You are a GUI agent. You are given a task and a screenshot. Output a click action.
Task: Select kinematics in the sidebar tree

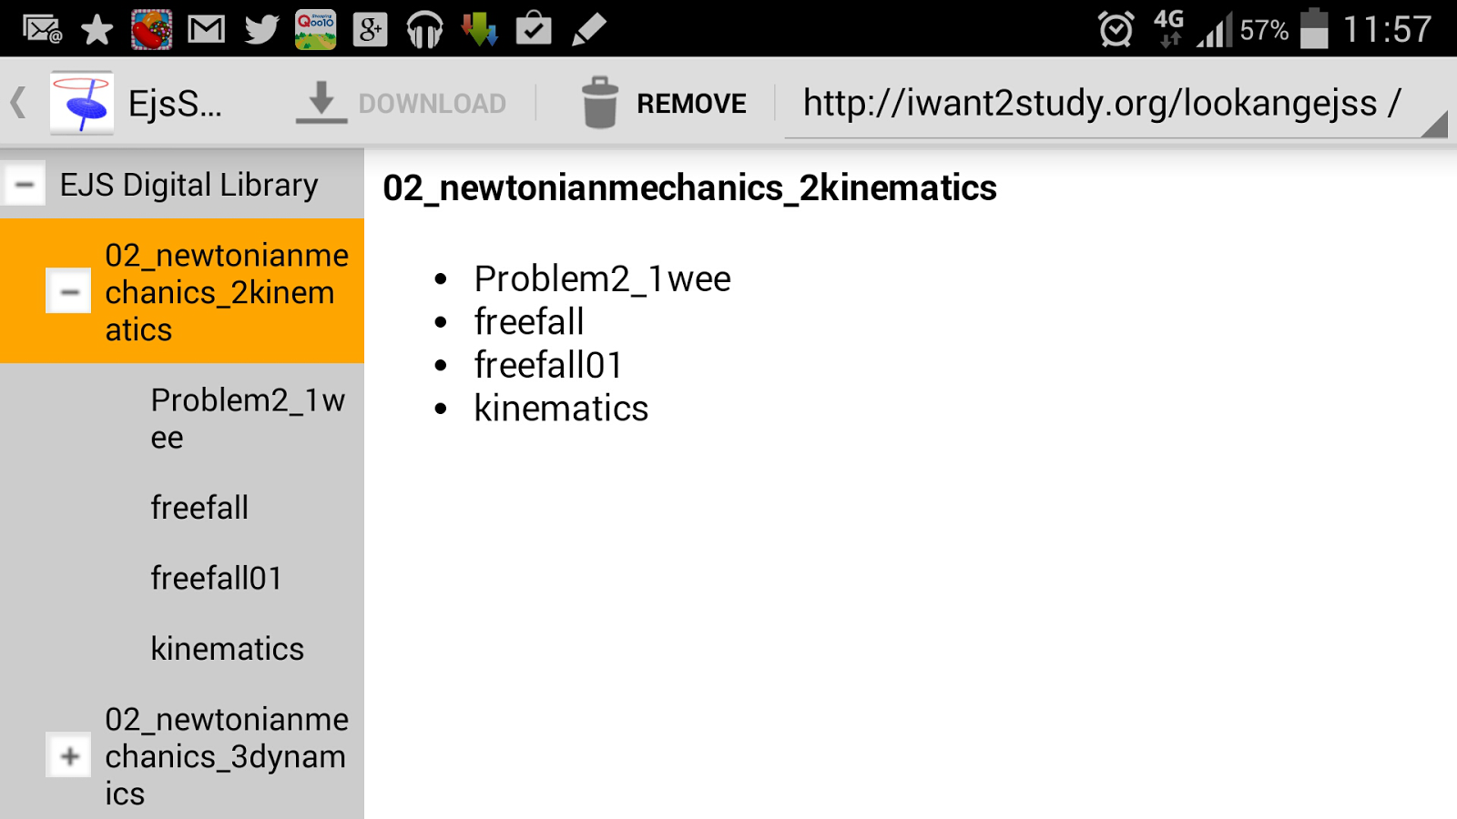[x=227, y=648]
